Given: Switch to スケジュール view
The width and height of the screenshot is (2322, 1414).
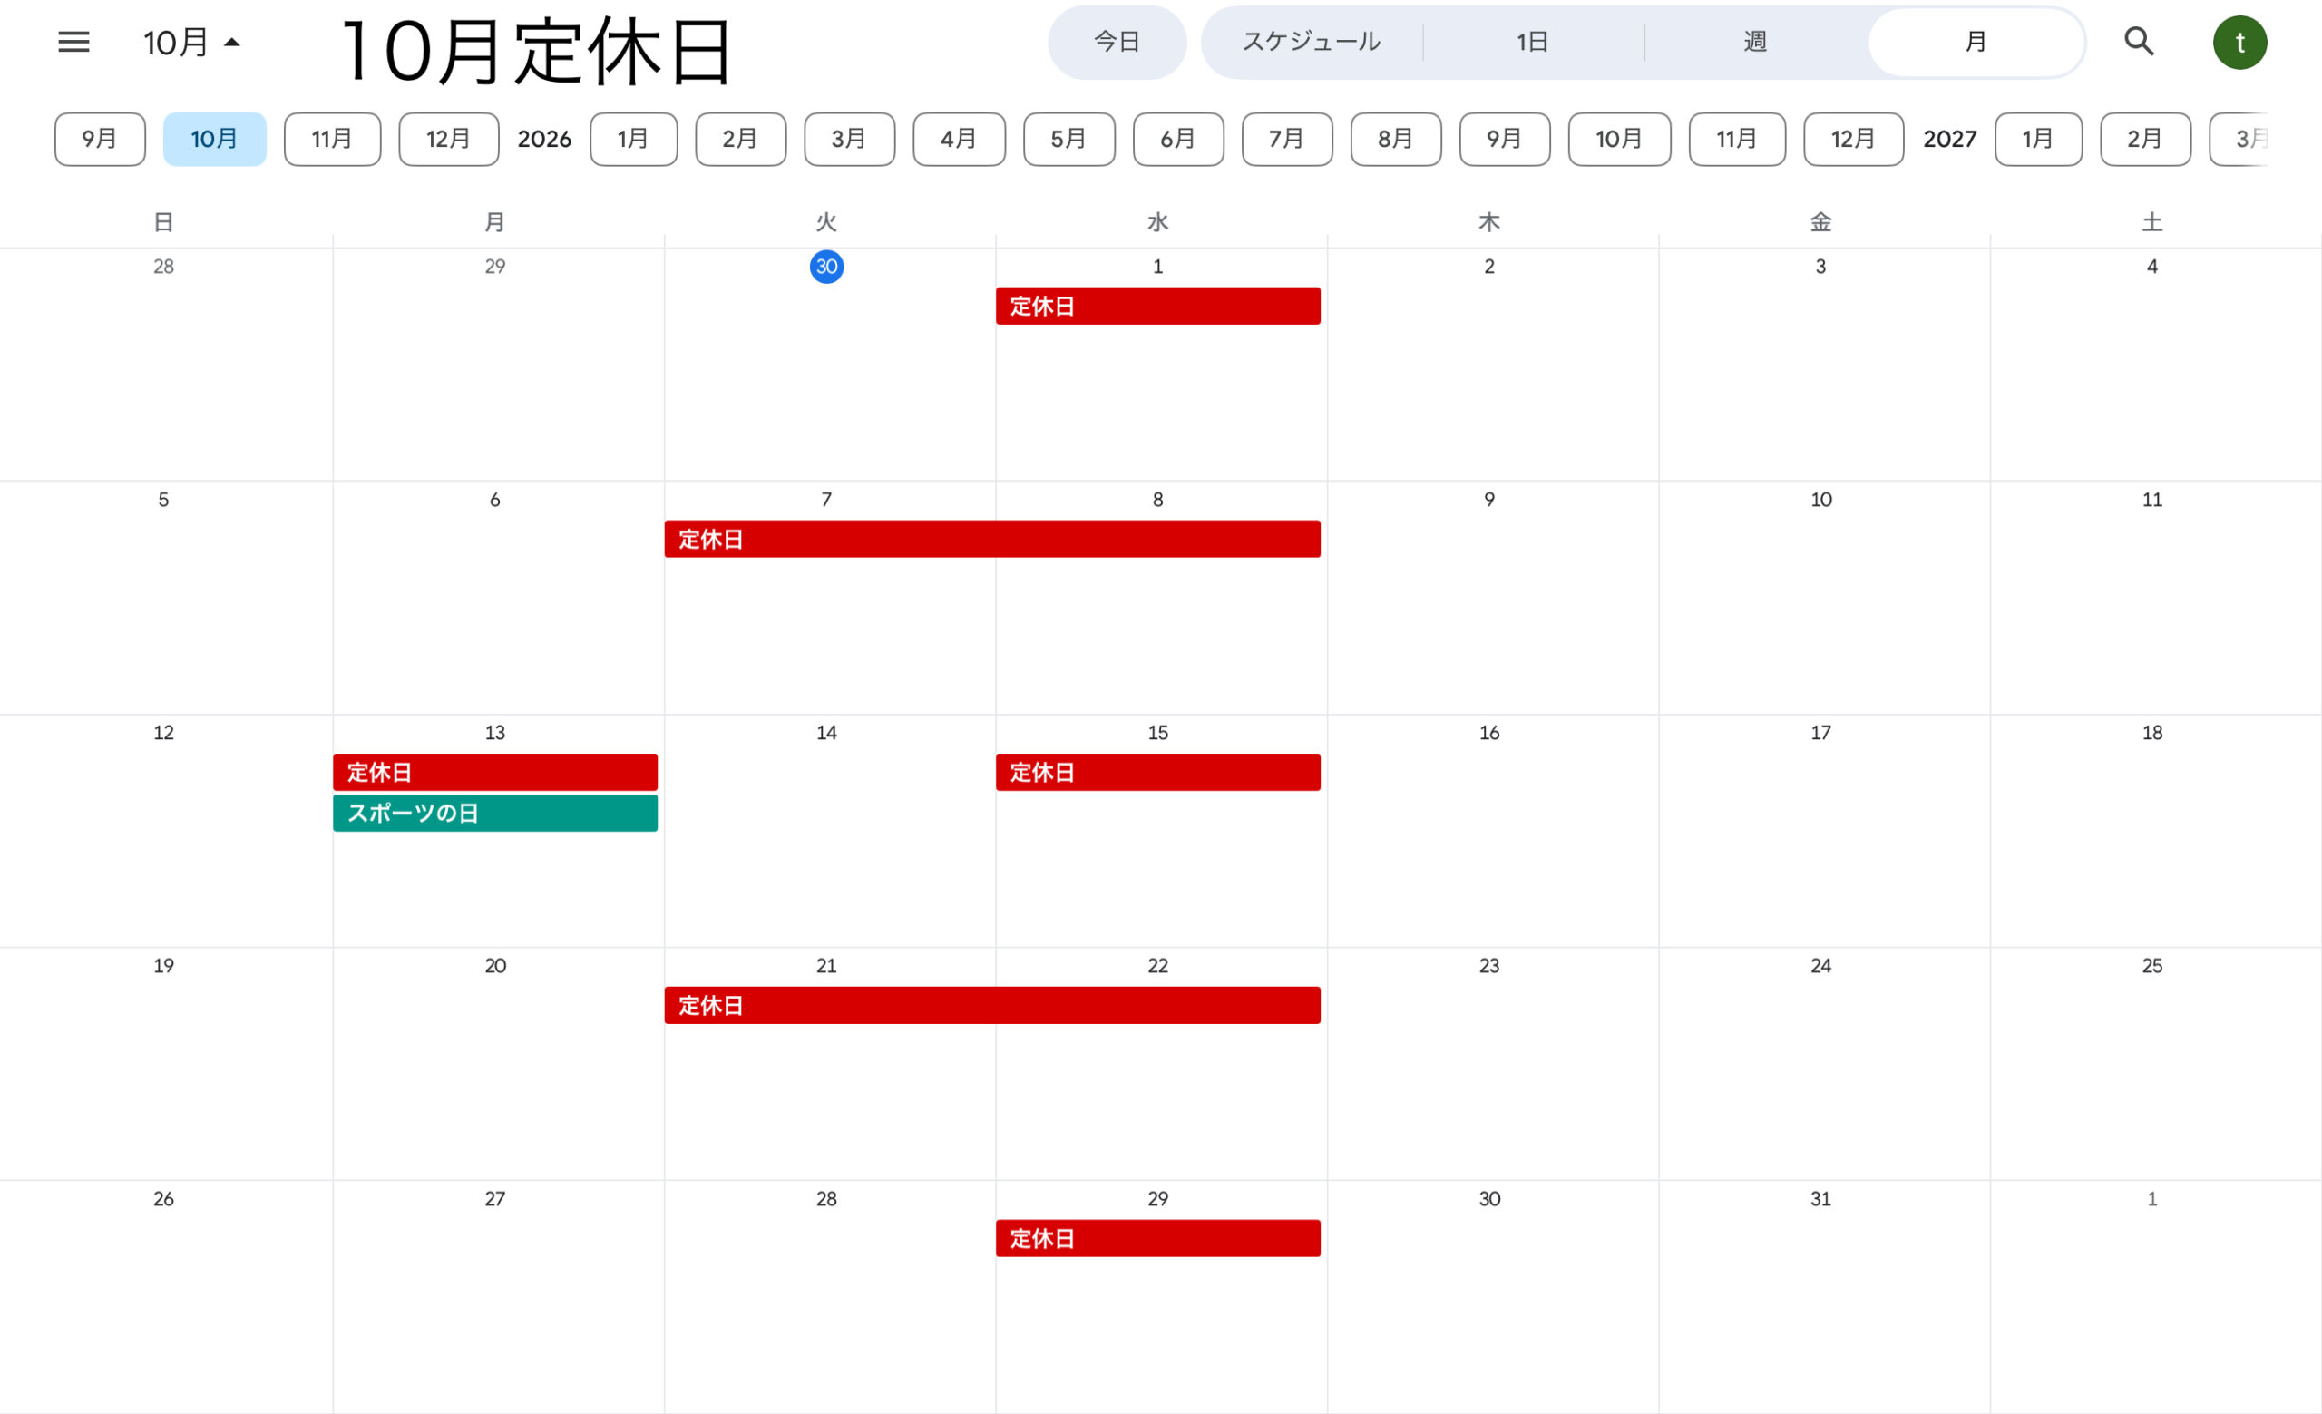Looking at the screenshot, I should point(1311,43).
